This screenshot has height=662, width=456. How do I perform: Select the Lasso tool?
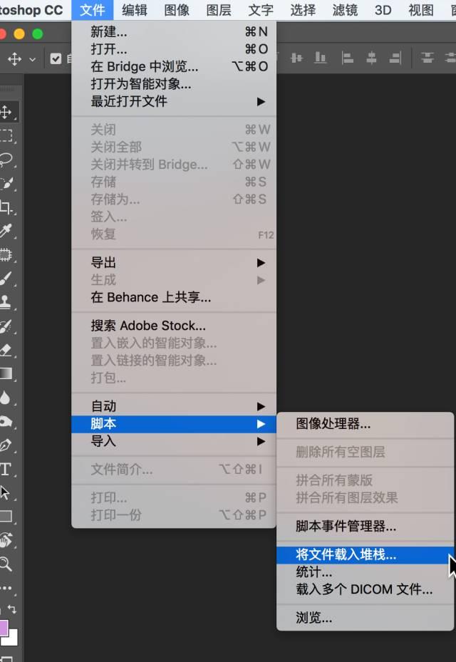coord(6,160)
